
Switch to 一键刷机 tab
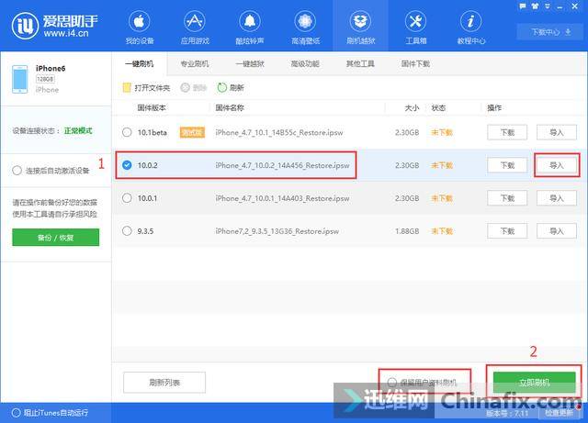139,64
